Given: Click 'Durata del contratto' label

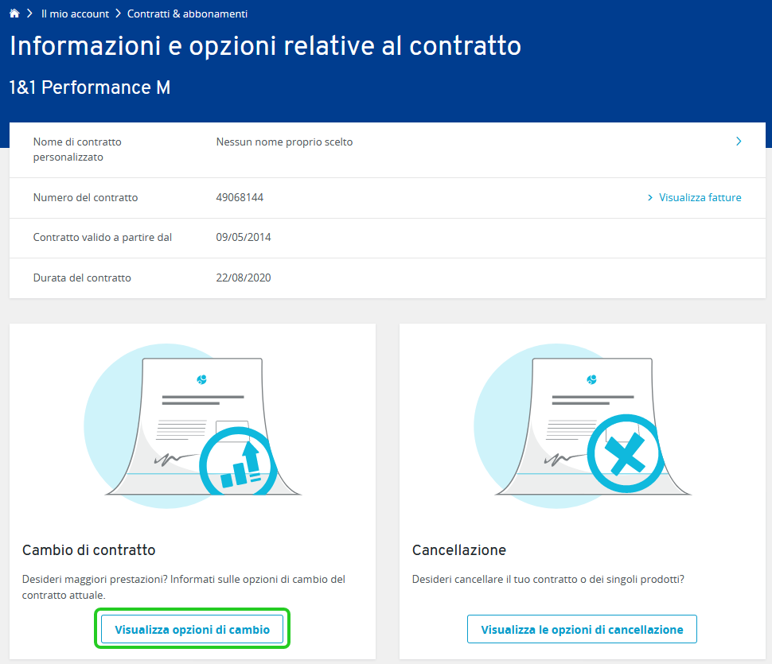Looking at the screenshot, I should (x=82, y=278).
